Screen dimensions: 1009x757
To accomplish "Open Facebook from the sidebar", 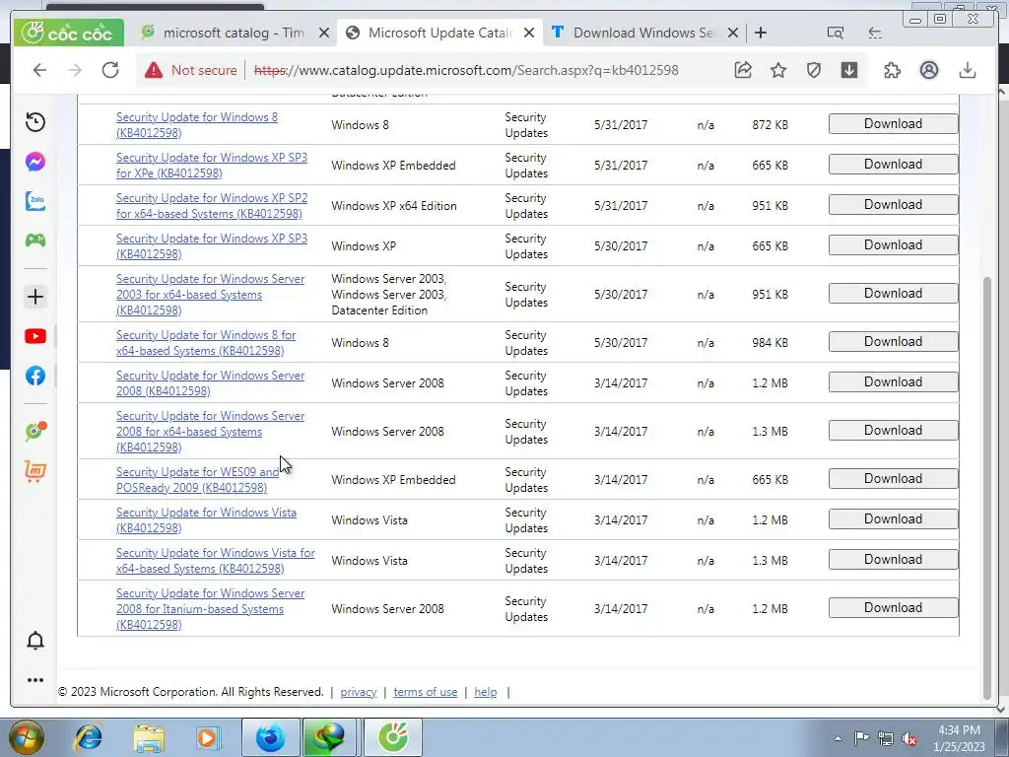I will click(35, 376).
